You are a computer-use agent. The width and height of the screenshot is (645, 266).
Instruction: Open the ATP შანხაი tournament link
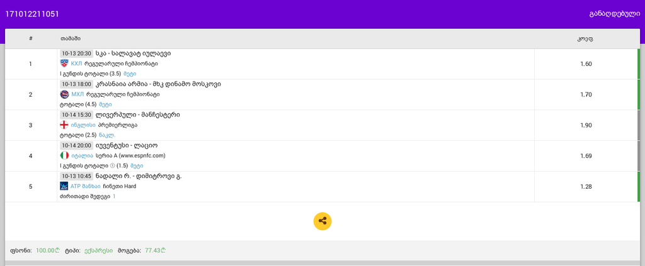(x=86, y=186)
